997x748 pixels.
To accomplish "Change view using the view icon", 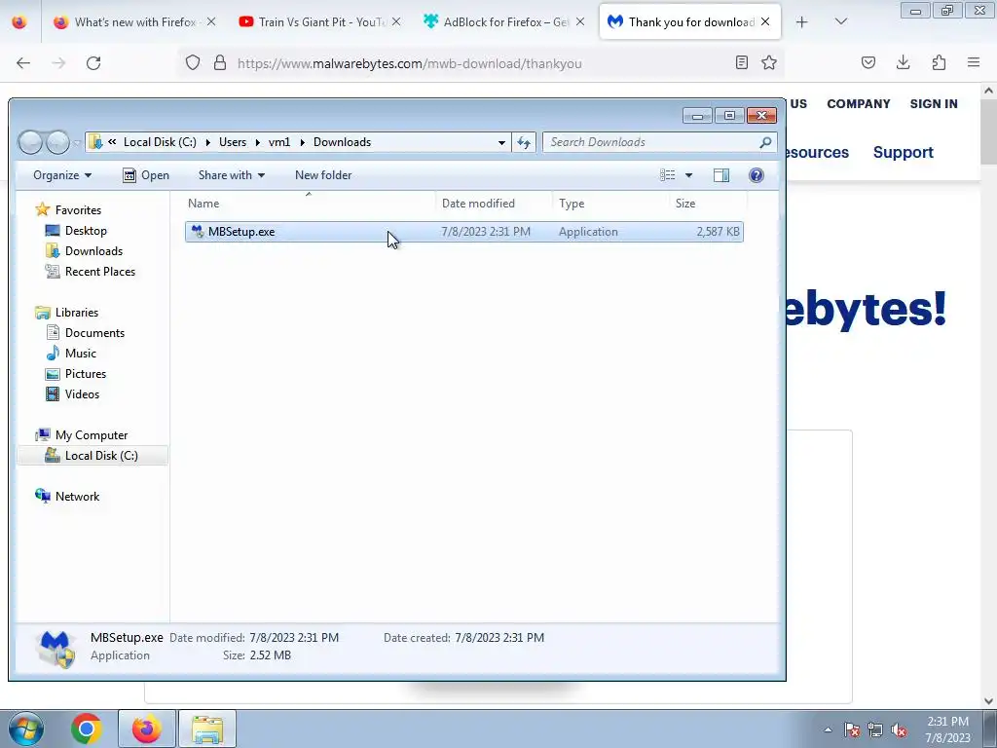I will pyautogui.click(x=667, y=175).
